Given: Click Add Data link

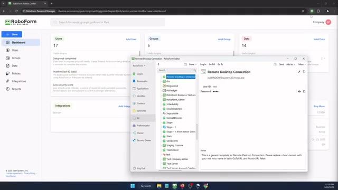Looking at the screenshot, I should coord(319,39).
